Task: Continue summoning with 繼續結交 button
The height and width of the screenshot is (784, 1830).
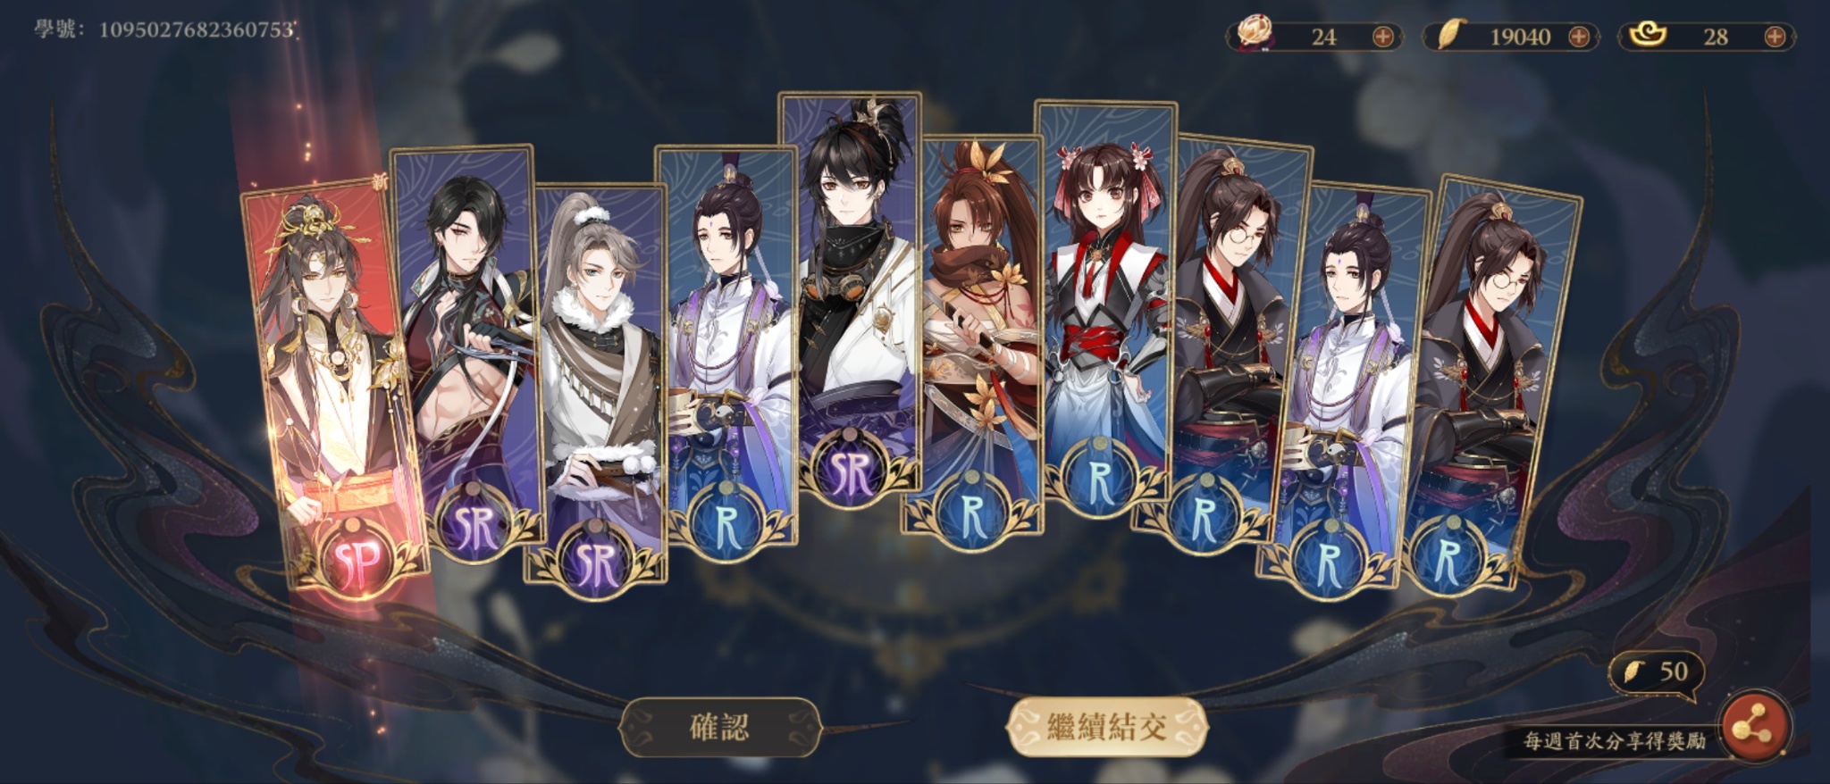Action: click(x=1107, y=727)
